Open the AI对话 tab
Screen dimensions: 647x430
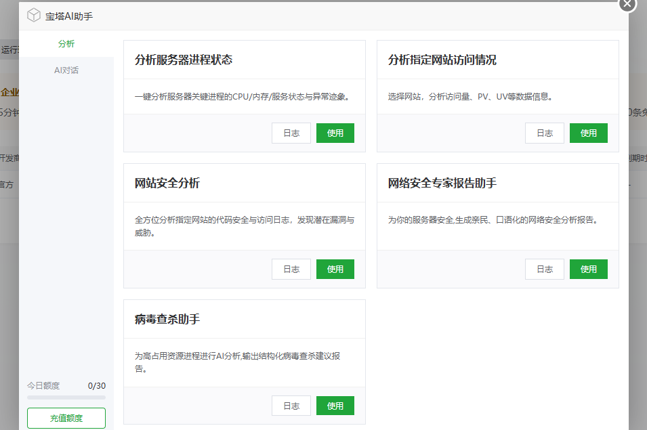(66, 70)
